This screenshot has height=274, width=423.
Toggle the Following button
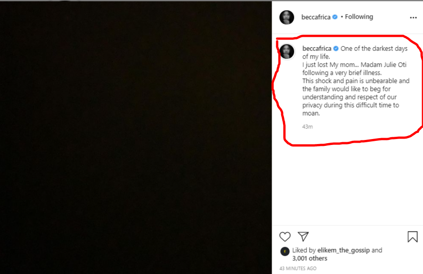pos(359,17)
